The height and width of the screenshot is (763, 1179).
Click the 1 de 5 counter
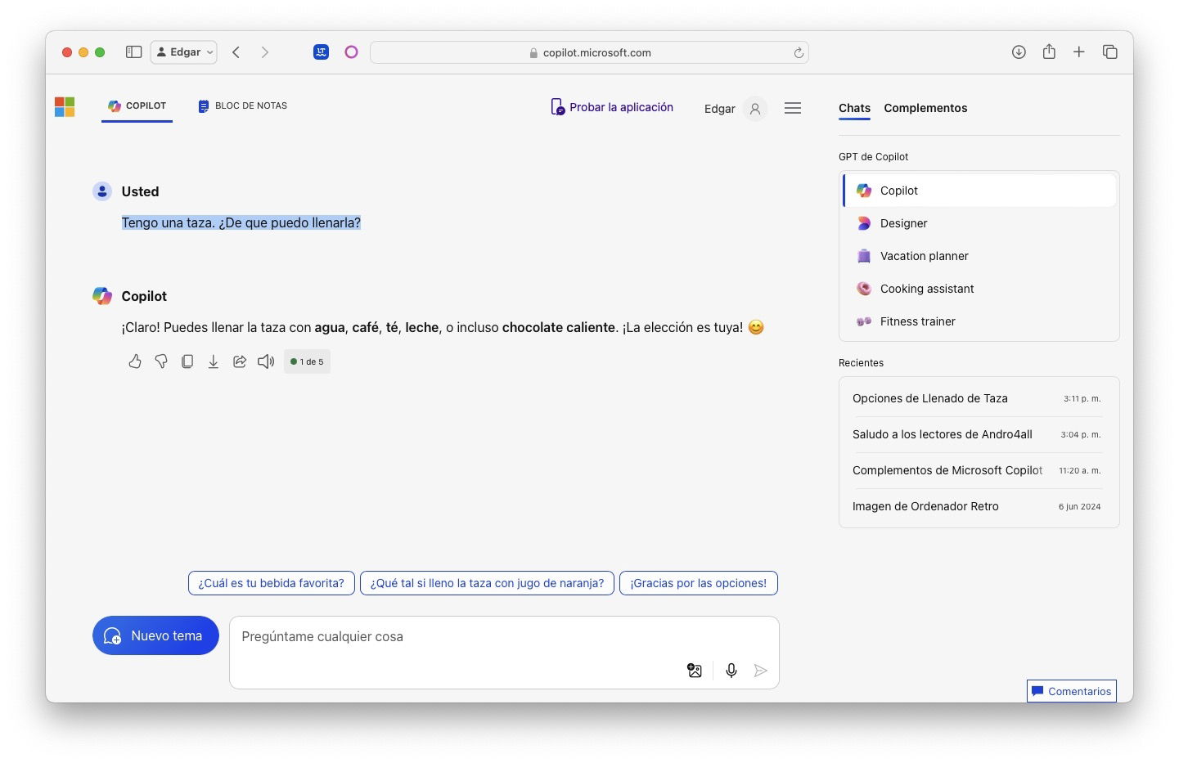coord(307,361)
